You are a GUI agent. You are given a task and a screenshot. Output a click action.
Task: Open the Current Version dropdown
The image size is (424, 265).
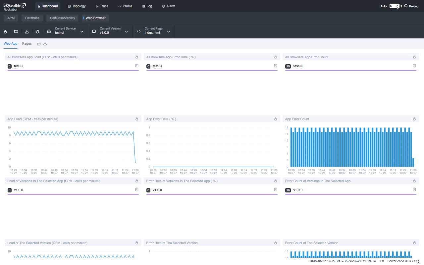click(126, 31)
